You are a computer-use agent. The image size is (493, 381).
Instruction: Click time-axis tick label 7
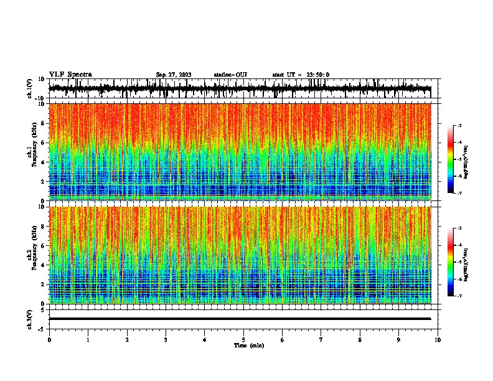click(321, 340)
